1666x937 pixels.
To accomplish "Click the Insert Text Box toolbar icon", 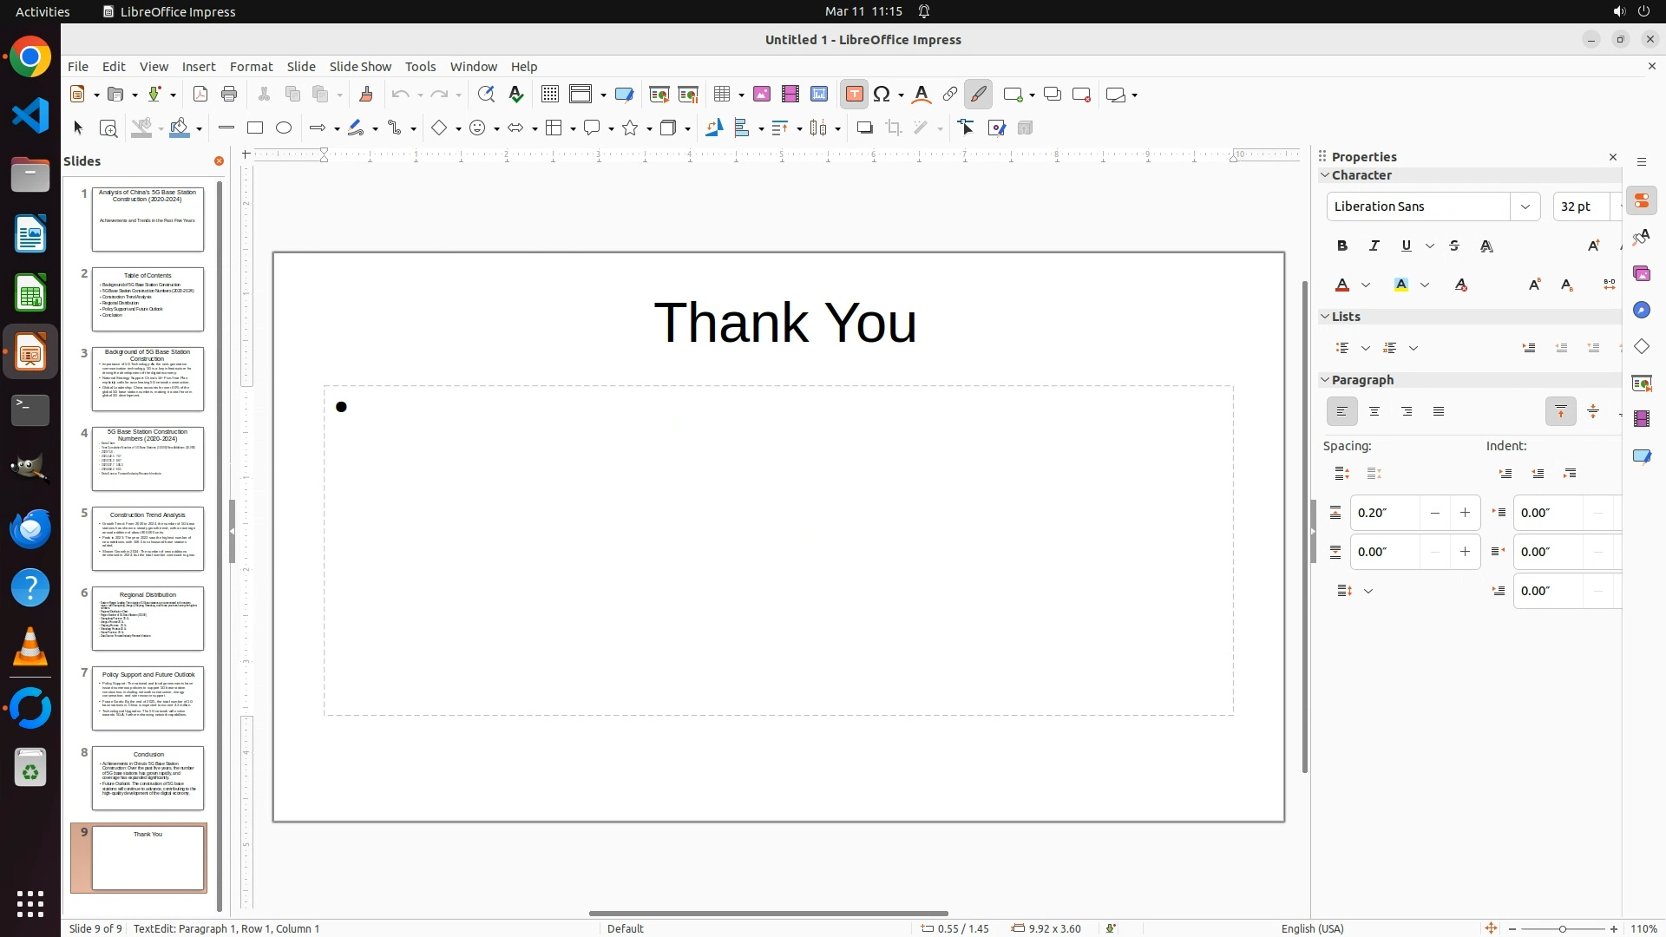I will 854,95.
